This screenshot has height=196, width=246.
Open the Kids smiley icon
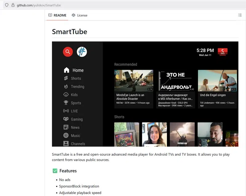click(65, 95)
